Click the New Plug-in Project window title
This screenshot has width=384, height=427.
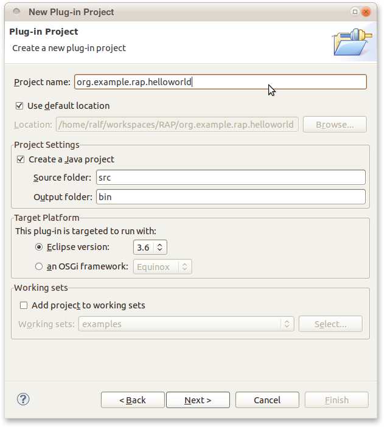pyautogui.click(x=71, y=12)
